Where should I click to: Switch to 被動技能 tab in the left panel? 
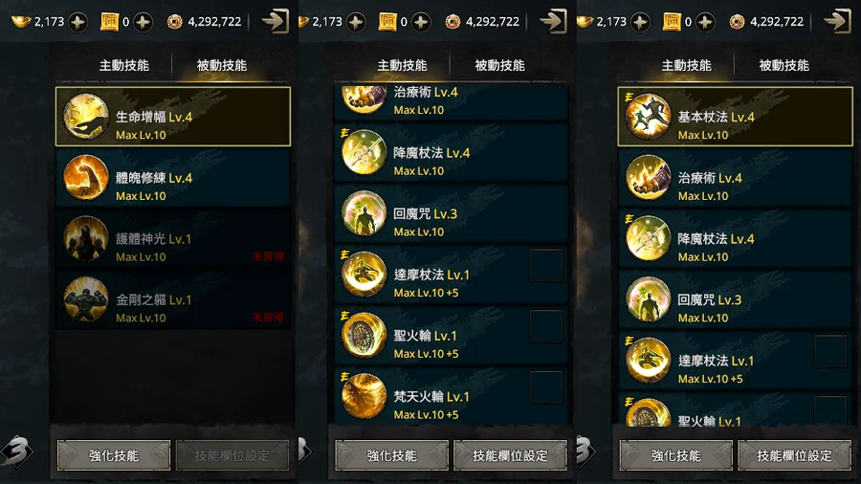point(222,65)
